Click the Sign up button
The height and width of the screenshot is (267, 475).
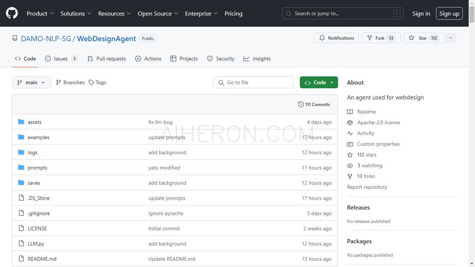coord(449,13)
